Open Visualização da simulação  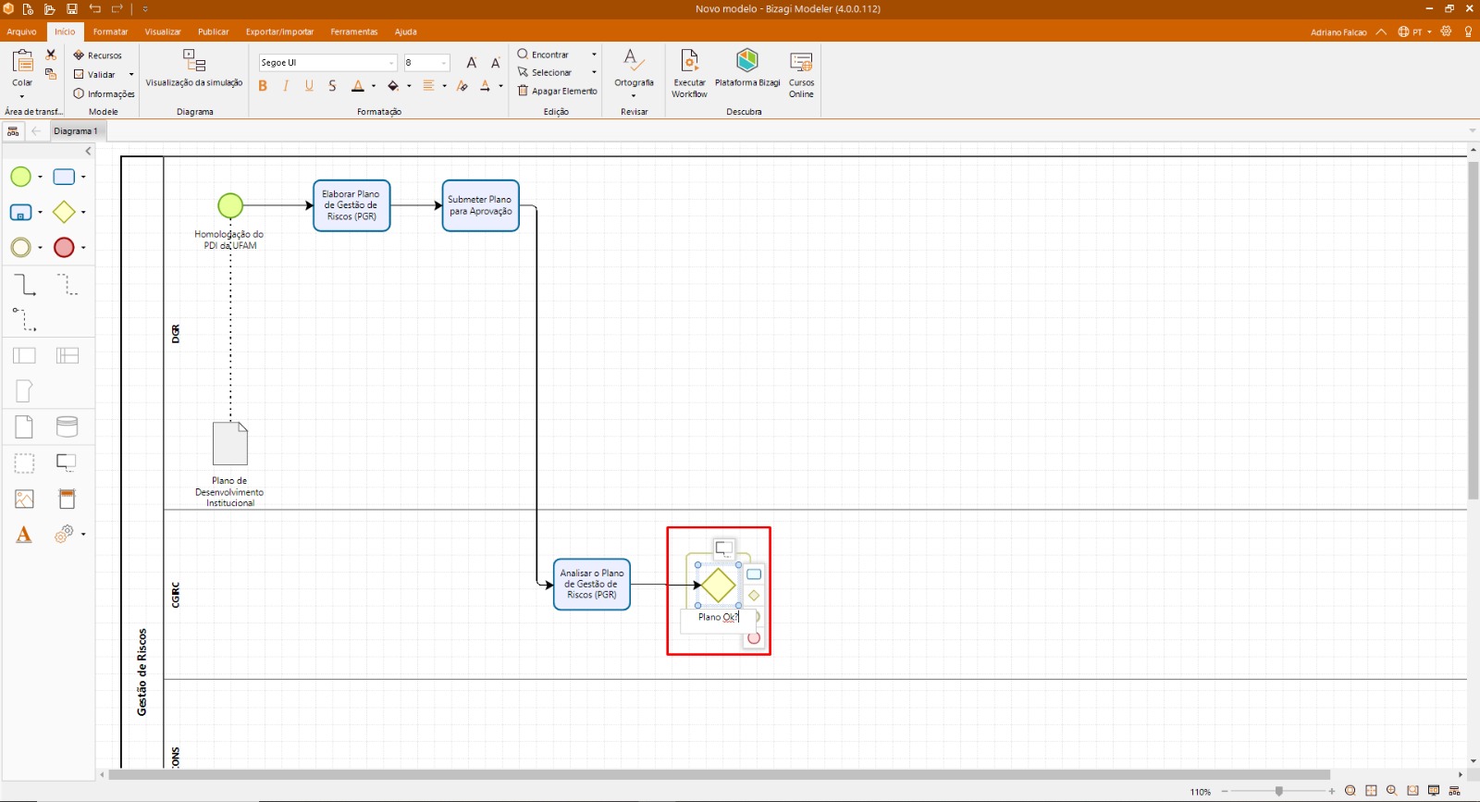pyautogui.click(x=194, y=69)
